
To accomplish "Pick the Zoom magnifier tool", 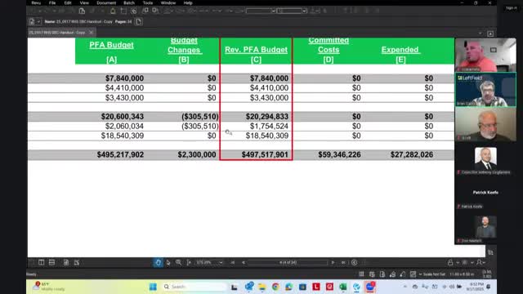I will point(179,263).
